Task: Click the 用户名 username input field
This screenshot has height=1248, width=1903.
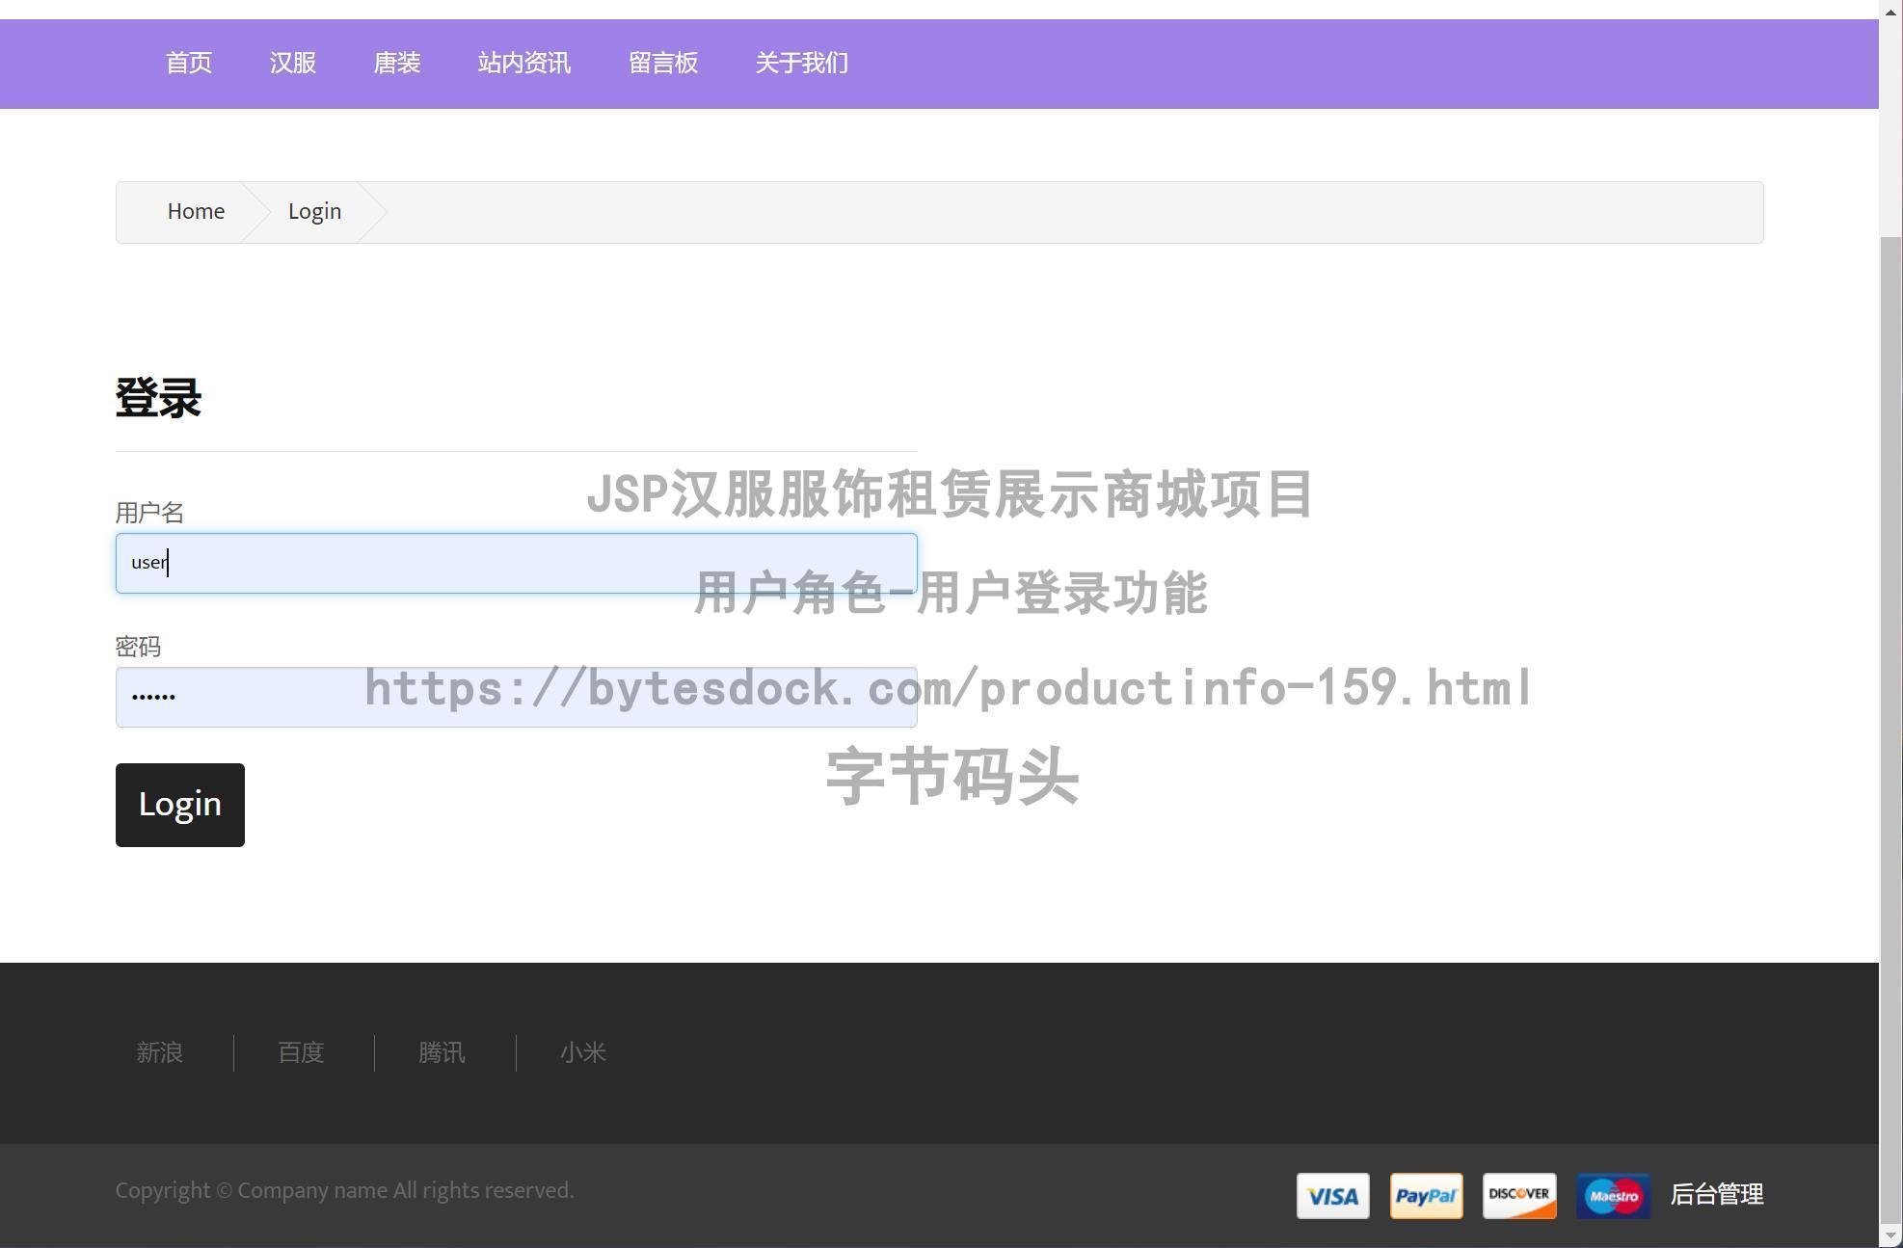Action: point(517,562)
